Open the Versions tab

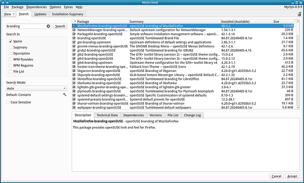[156, 115]
